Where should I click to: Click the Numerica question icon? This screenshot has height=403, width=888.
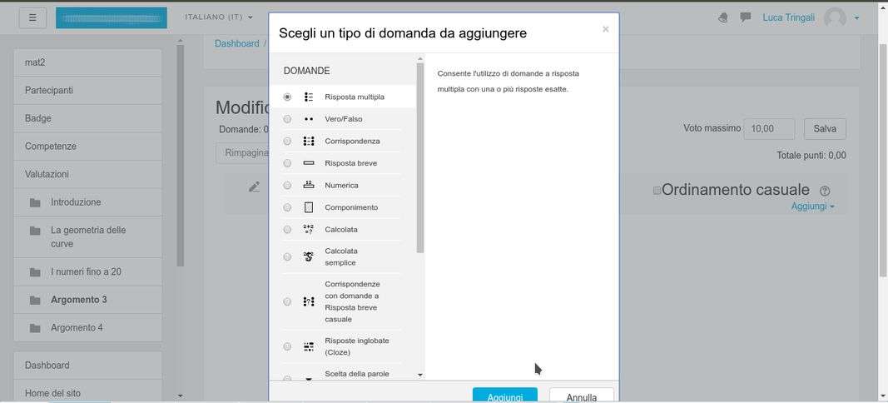click(309, 184)
